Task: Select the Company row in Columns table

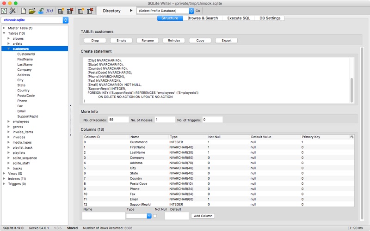Action: click(x=219, y=158)
